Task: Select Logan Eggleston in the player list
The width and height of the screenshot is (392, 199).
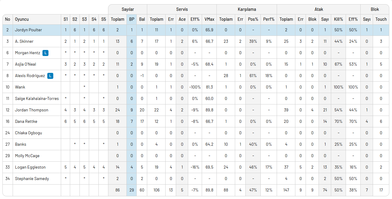Action: [30, 167]
